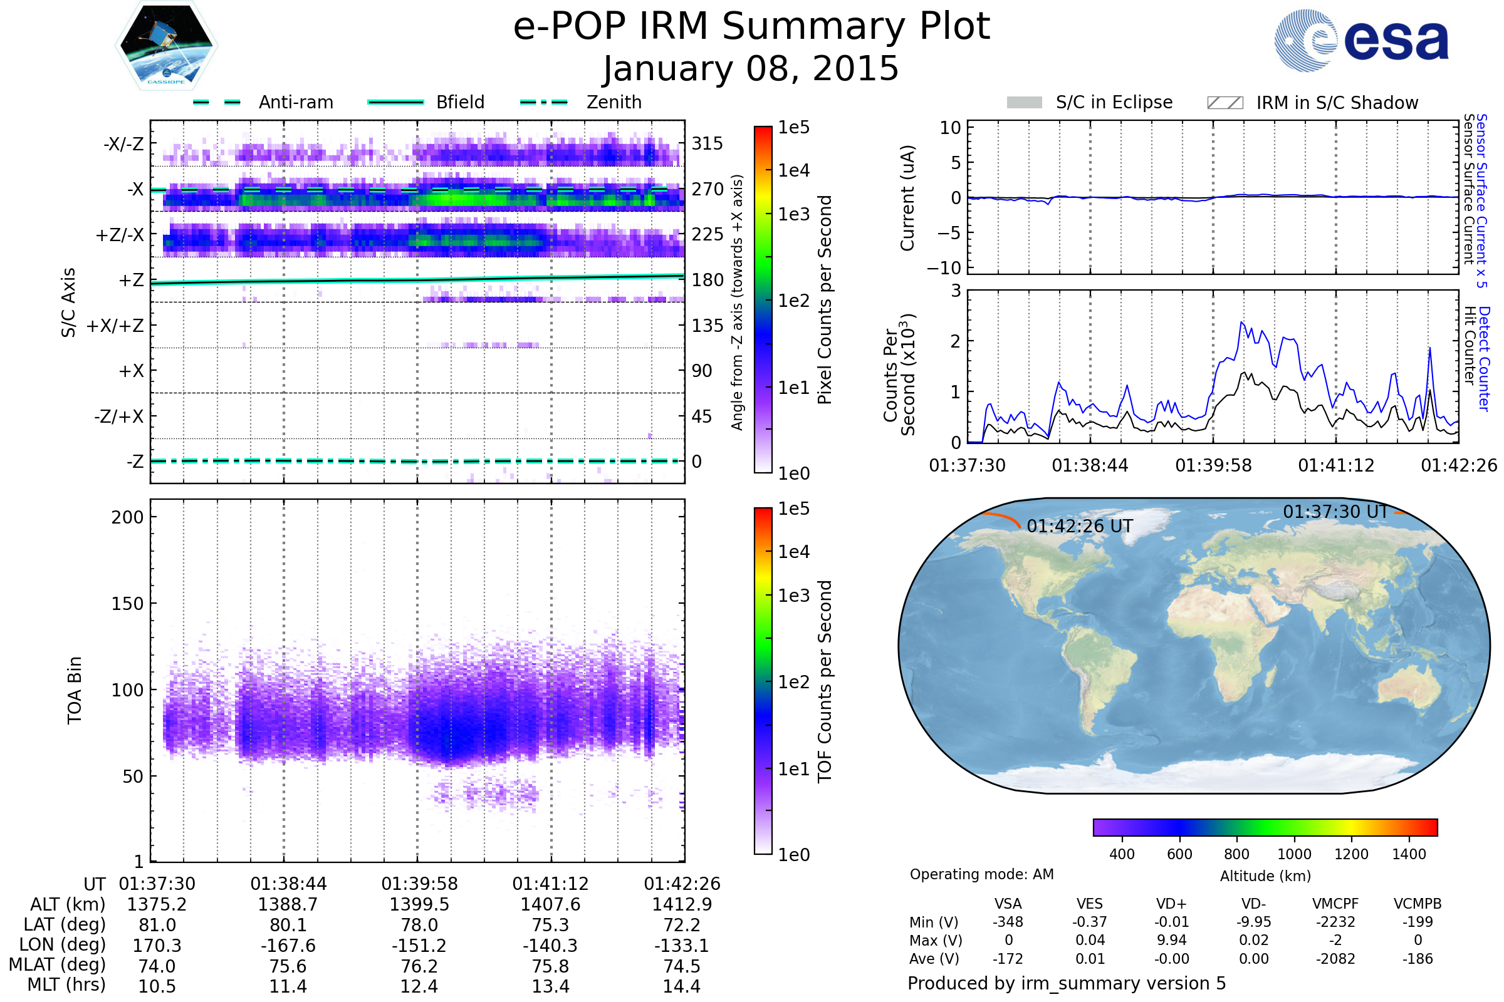Click the Altitude (km) horizontal colorbar

tap(1265, 827)
